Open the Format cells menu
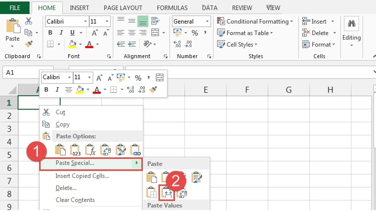 click(318, 45)
